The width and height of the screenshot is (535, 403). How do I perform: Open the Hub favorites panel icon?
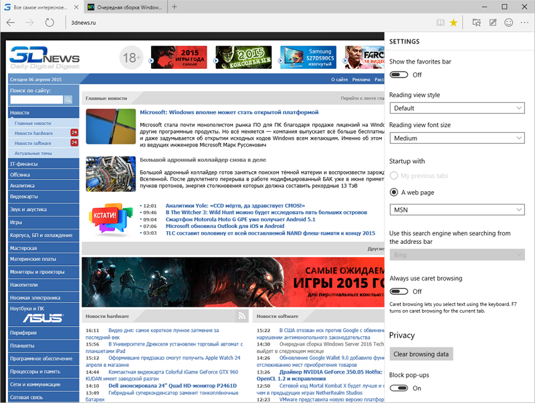point(477,23)
